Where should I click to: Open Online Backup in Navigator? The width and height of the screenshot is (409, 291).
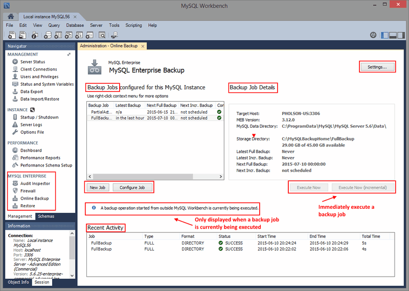(34, 198)
